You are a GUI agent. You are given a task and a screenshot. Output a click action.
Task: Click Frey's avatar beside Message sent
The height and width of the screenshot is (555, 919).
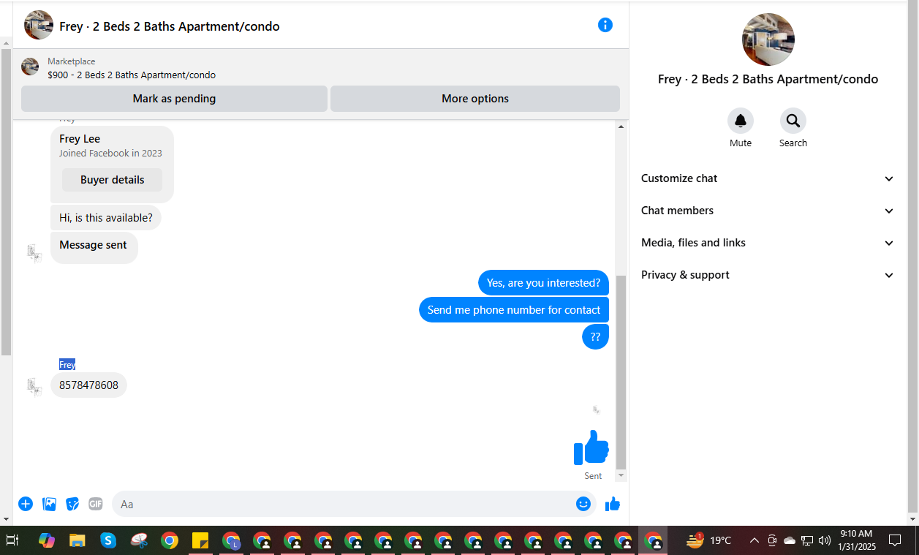tap(34, 254)
